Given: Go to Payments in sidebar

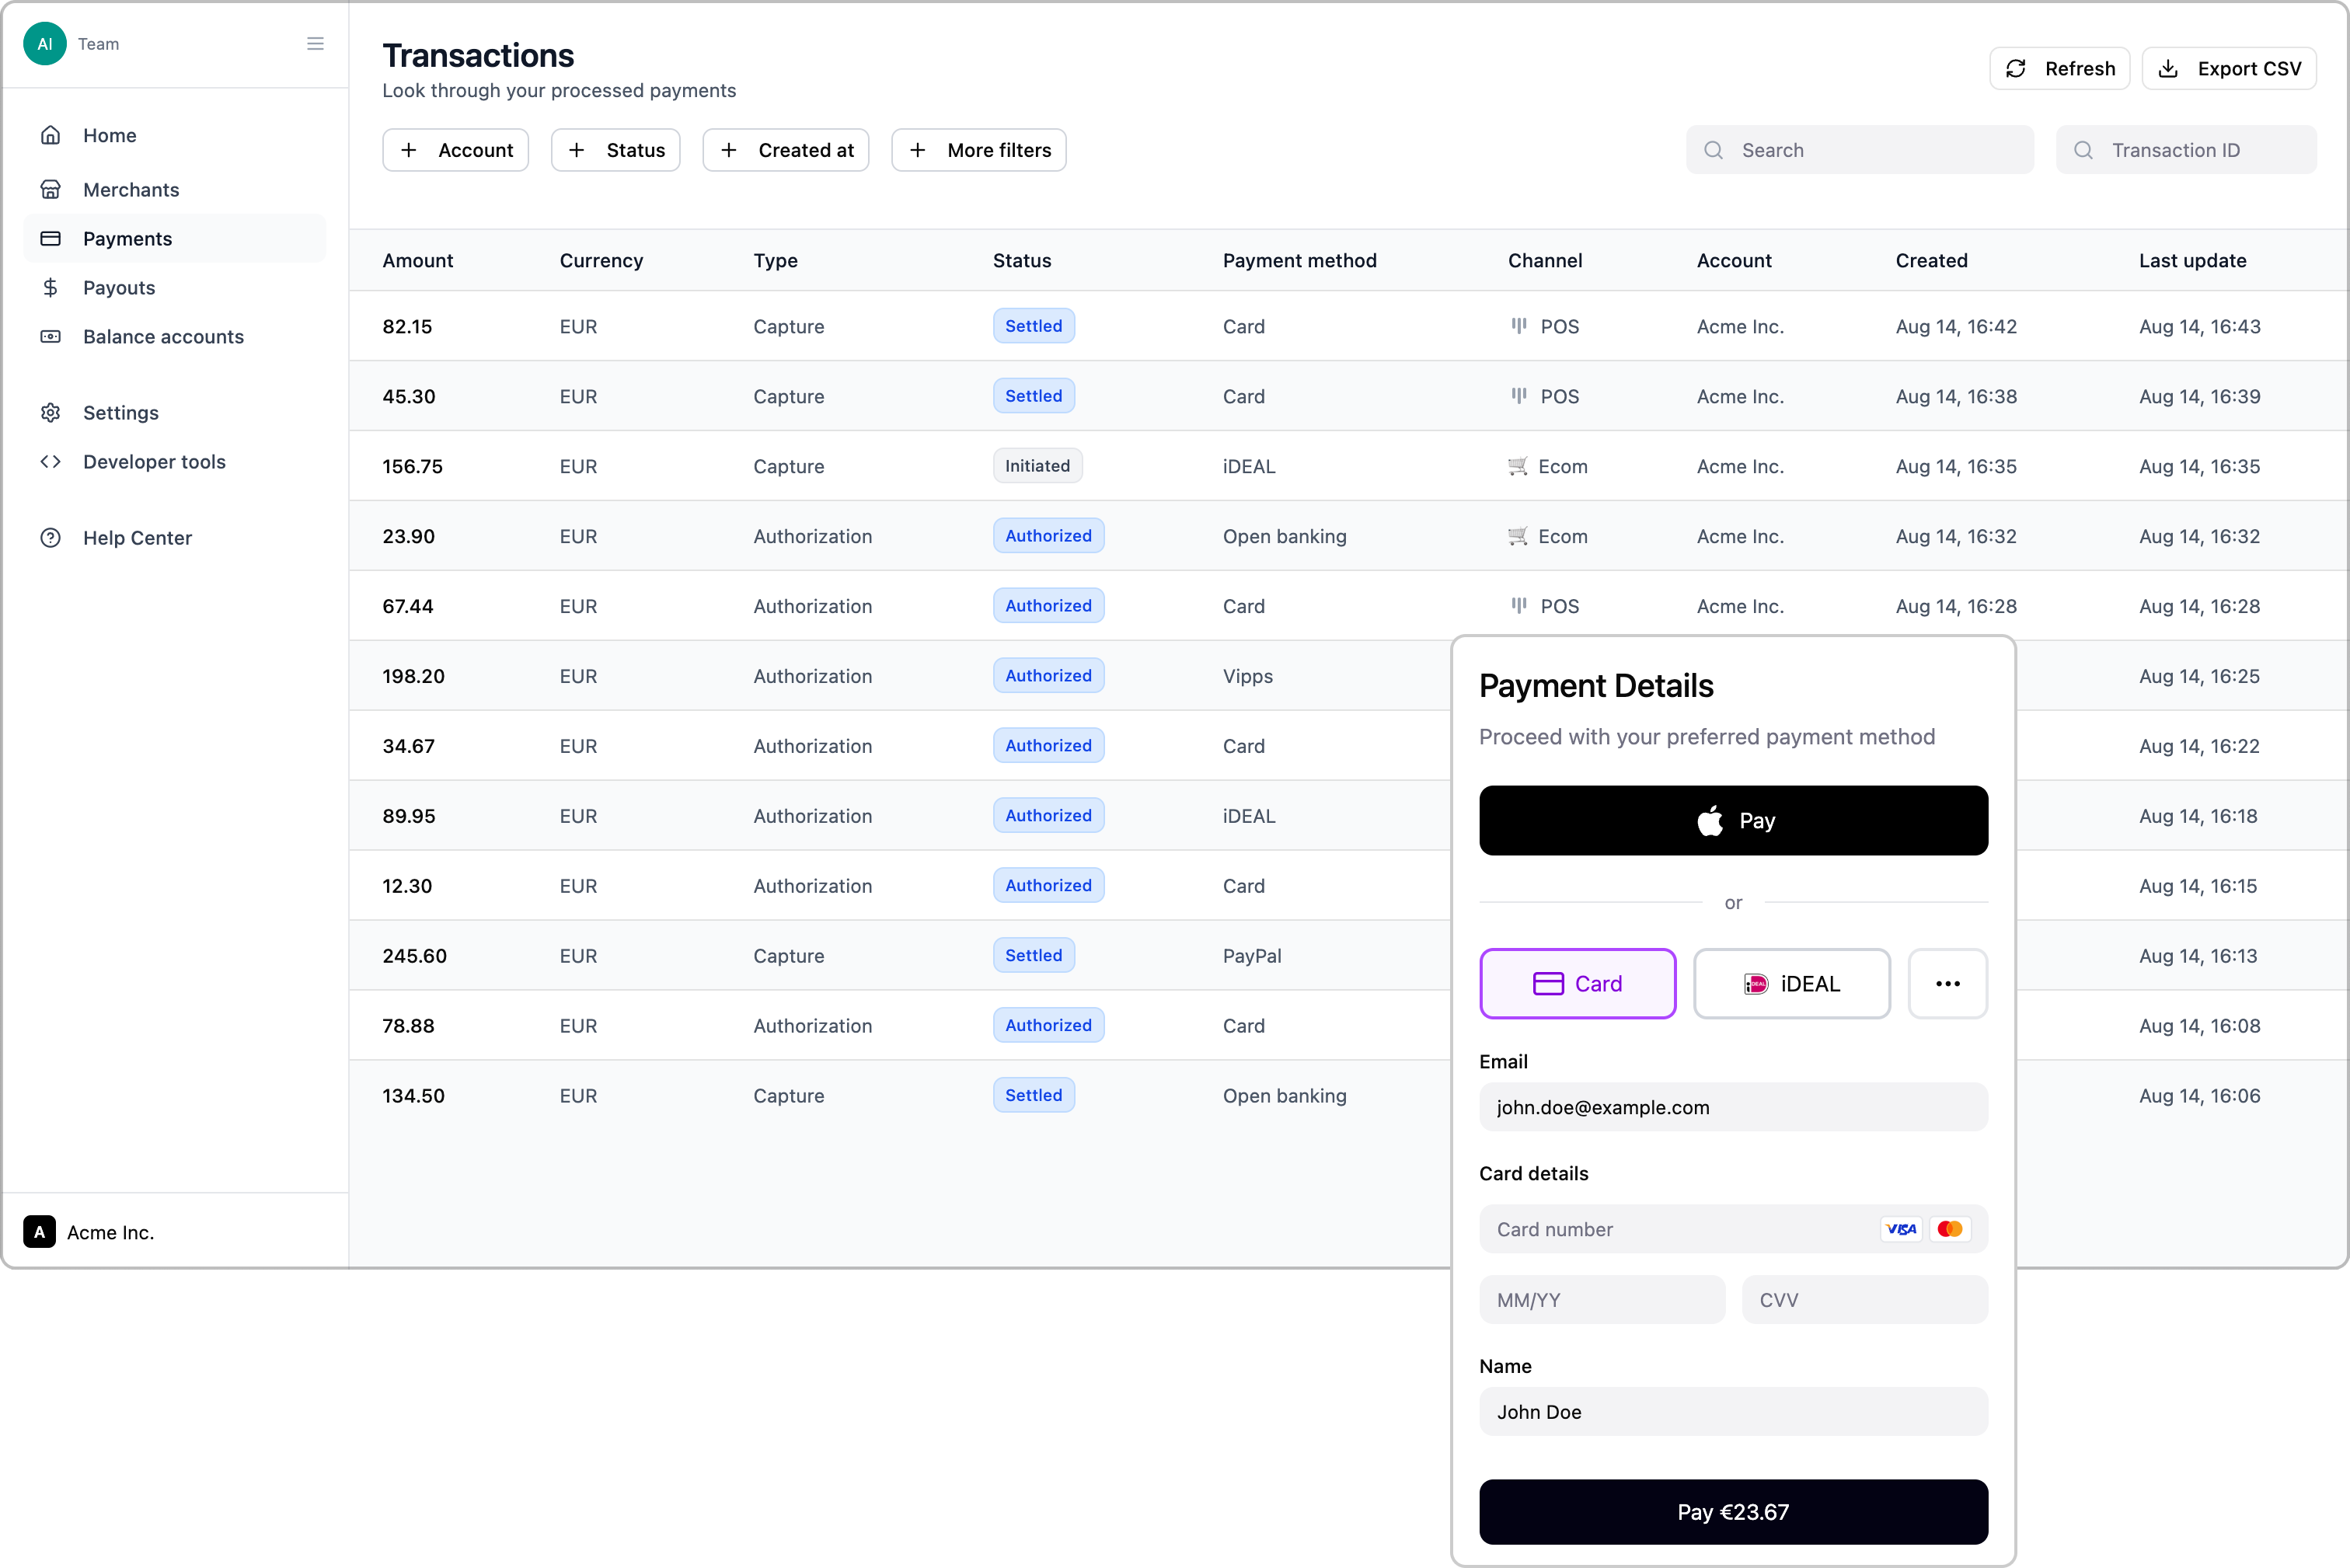Looking at the screenshot, I should click(128, 239).
